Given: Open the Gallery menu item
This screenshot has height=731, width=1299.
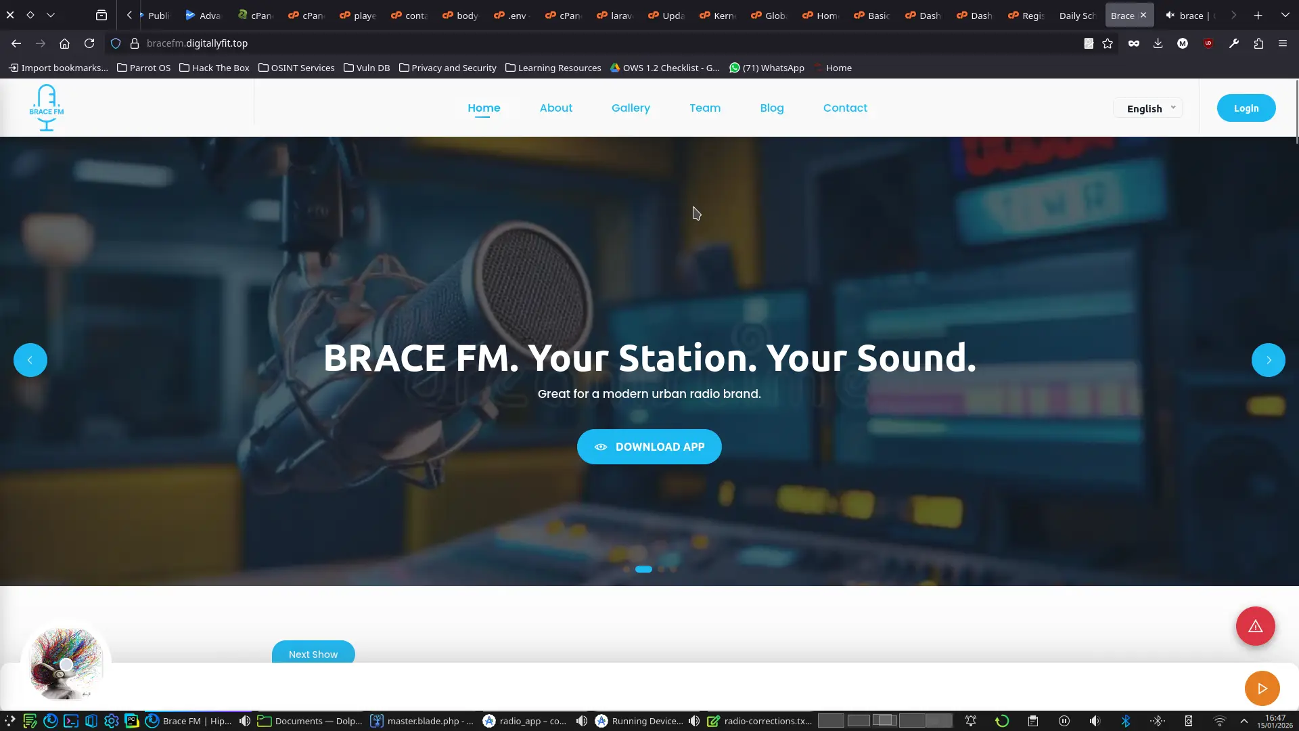Looking at the screenshot, I should point(631,108).
